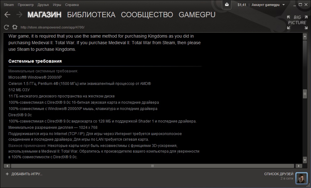Screen dimensions: 311x188
Task: Open the Просмотр menu
Action: (26, 5)
